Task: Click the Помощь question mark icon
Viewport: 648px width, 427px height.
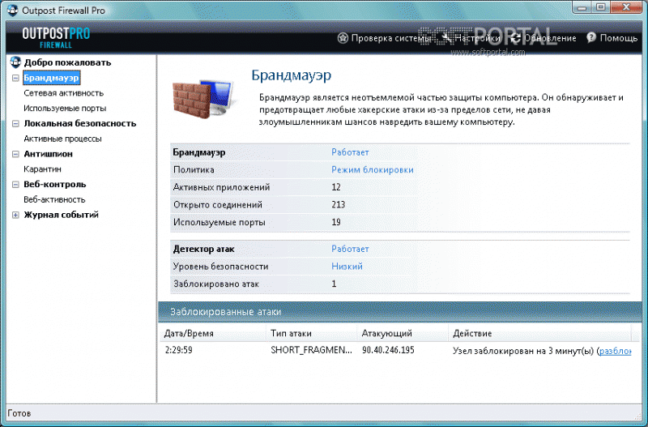Action: click(591, 37)
